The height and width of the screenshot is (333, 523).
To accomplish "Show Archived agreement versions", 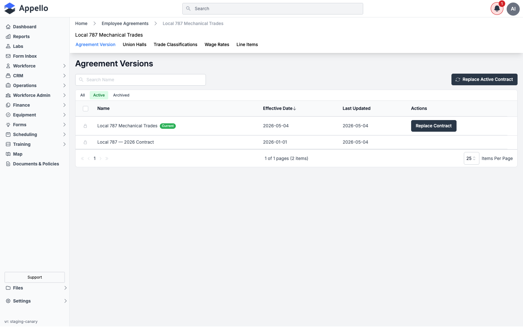I will (121, 95).
